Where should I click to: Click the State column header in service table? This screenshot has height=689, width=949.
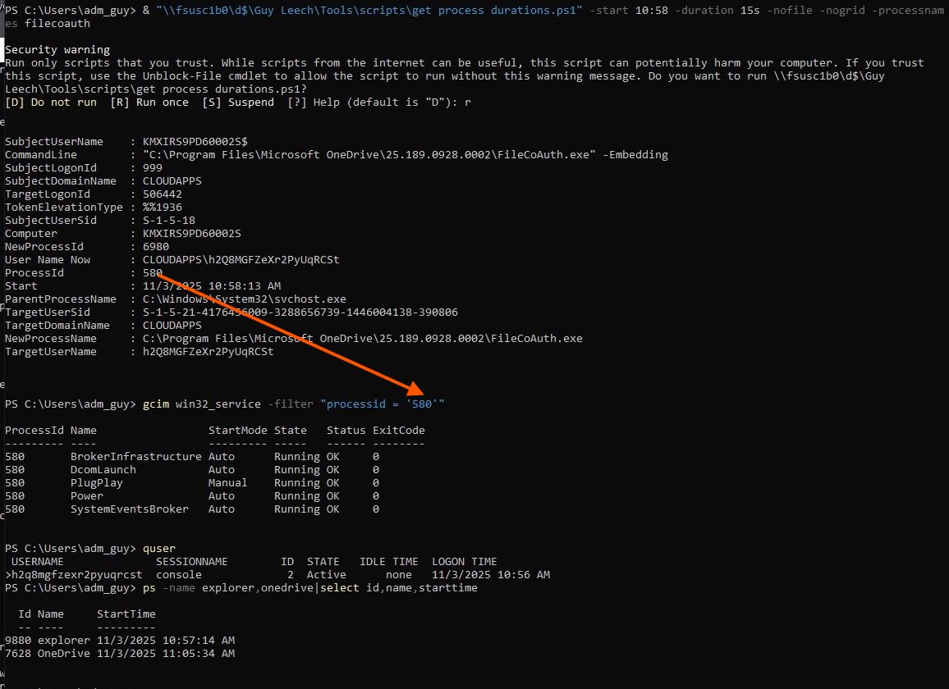(291, 430)
